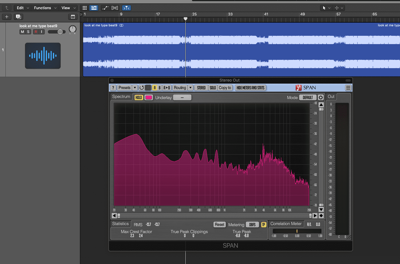
Task: Toggle the Catch Playhead button
Action: pos(126,8)
